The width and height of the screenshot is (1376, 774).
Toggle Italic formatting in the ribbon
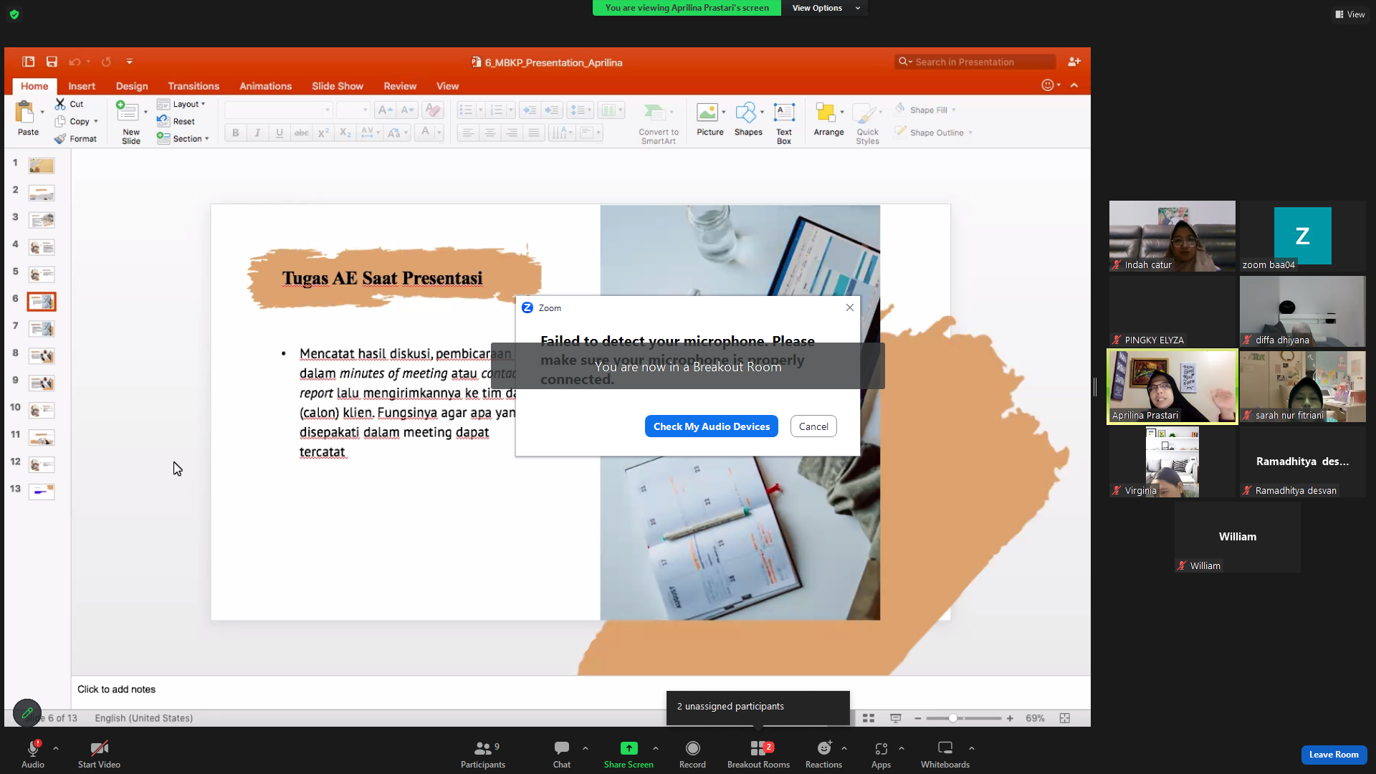(257, 133)
